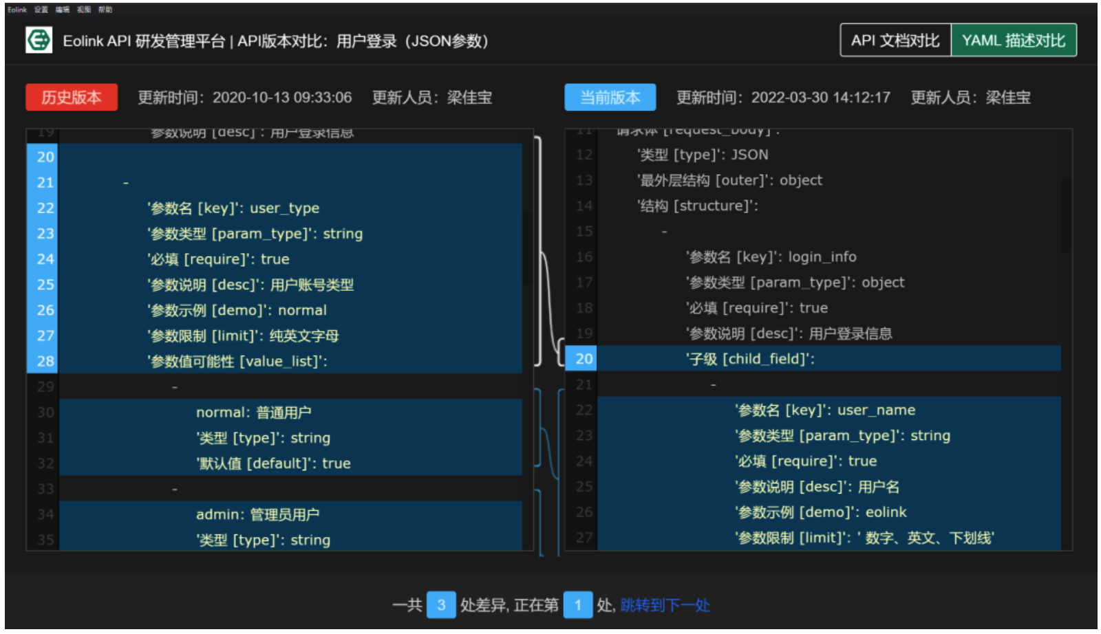Select 'admin: 管理员用户' line

click(x=257, y=514)
